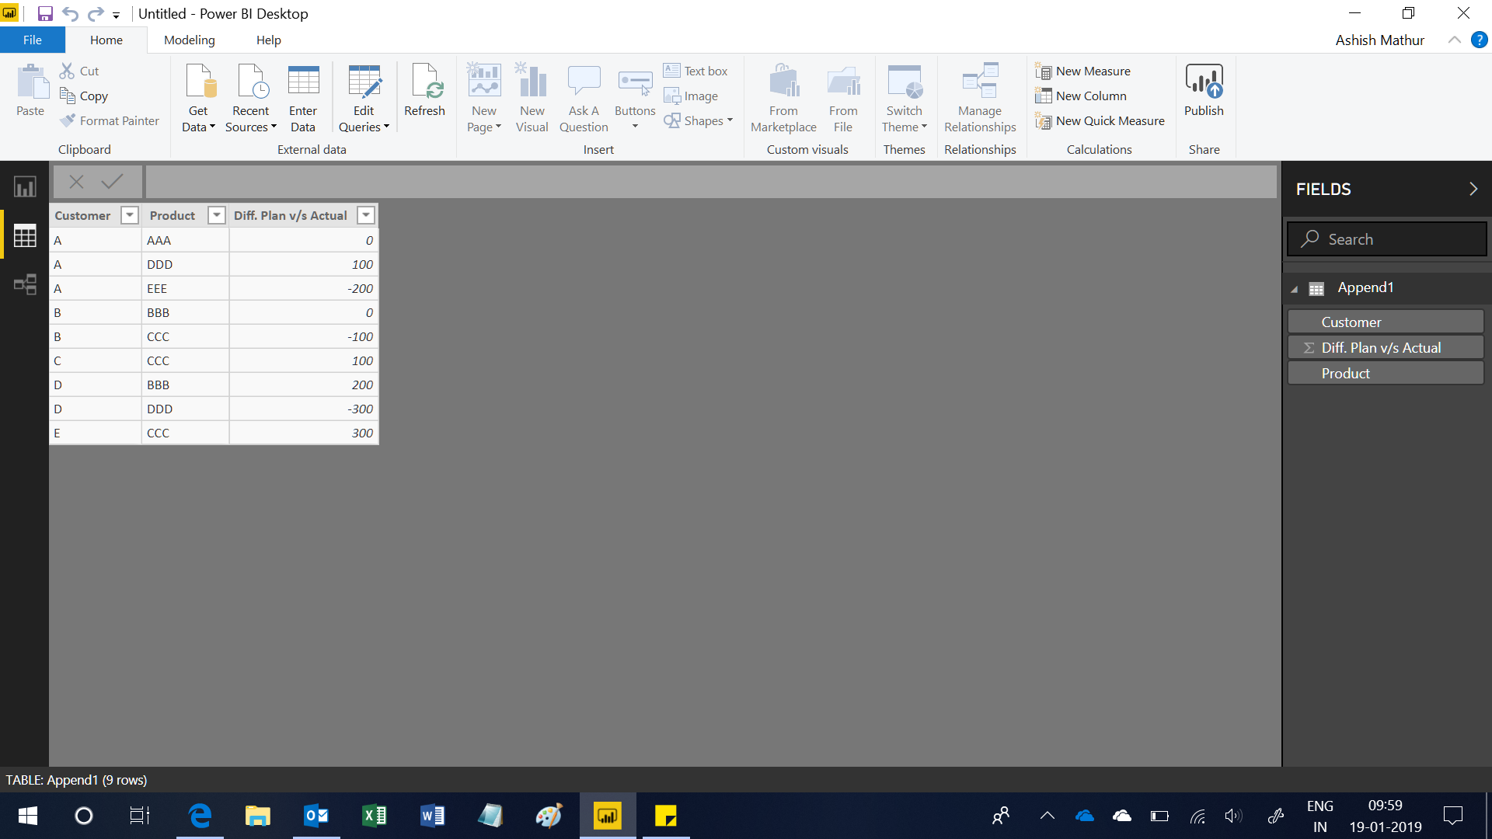Commit formula with the checkmark icon
Image resolution: width=1492 pixels, height=839 pixels.
(112, 182)
